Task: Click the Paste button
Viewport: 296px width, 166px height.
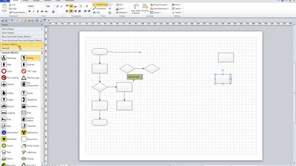Action: pos(4,9)
